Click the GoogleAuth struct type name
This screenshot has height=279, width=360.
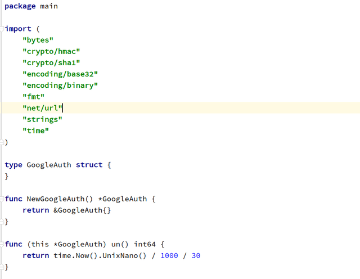click(x=49, y=165)
